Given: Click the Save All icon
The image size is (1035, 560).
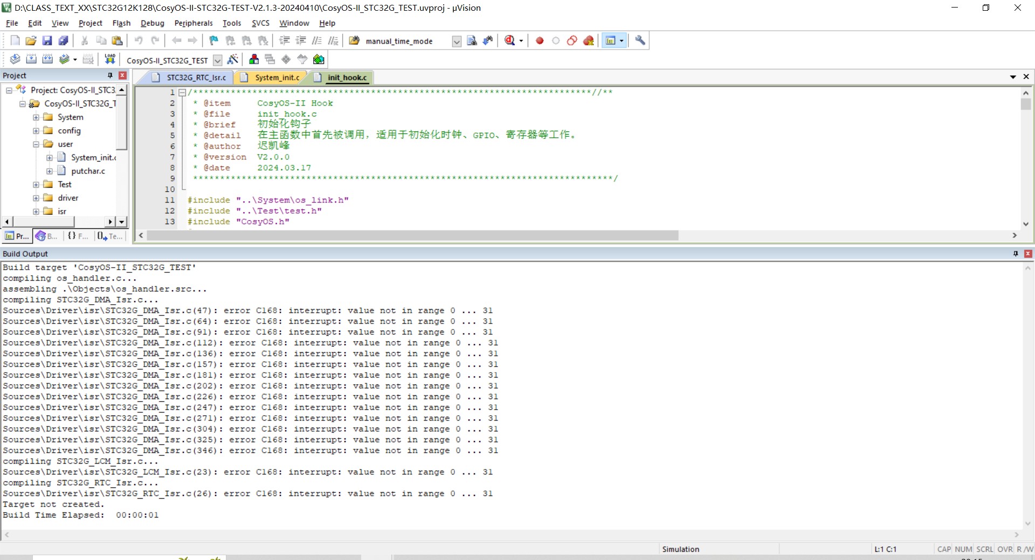Looking at the screenshot, I should coord(64,41).
